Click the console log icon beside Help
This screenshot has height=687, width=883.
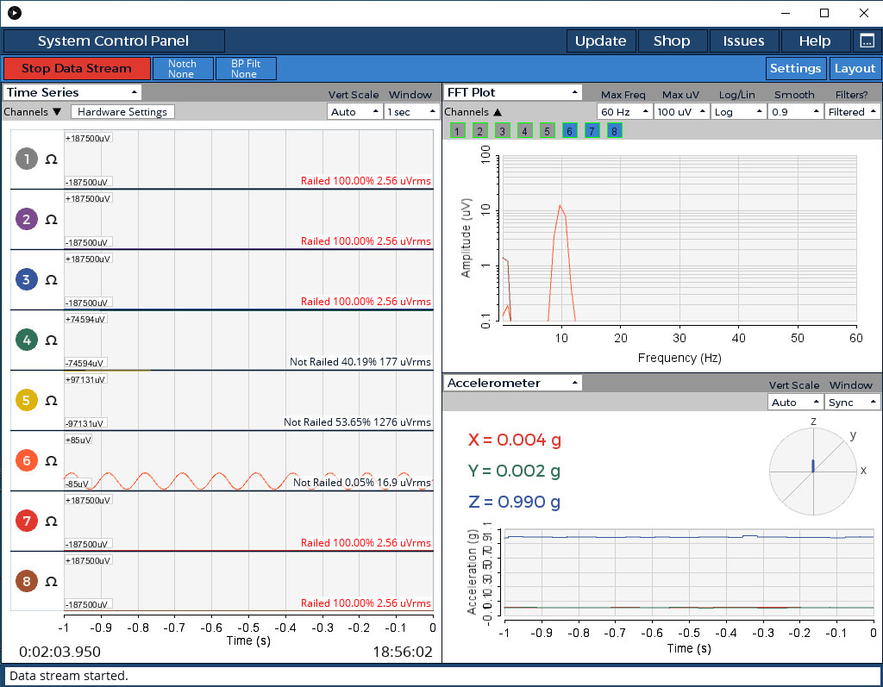tap(866, 41)
